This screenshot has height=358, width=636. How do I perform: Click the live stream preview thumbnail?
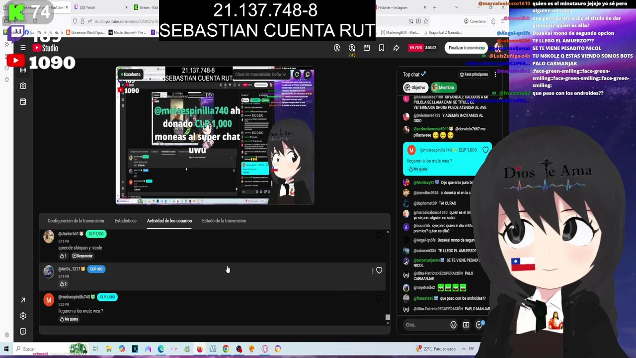click(x=215, y=135)
